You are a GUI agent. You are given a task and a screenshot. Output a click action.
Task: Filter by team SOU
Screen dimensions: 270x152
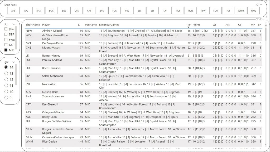(216, 11)
